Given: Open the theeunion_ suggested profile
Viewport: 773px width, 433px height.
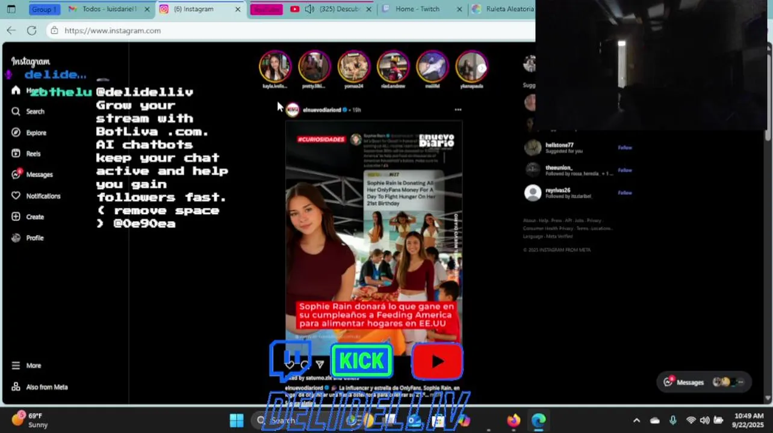Looking at the screenshot, I should [x=559, y=168].
